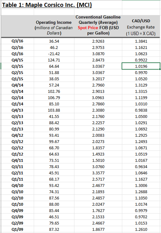Select the exchange rate cell 1.0519
The height and width of the screenshot is (233, 161).
coord(141,154)
